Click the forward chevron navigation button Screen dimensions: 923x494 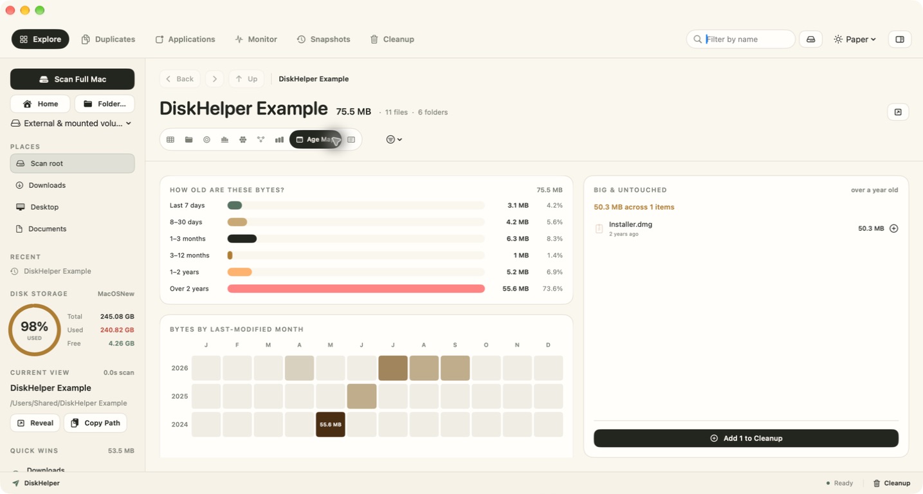(x=215, y=79)
